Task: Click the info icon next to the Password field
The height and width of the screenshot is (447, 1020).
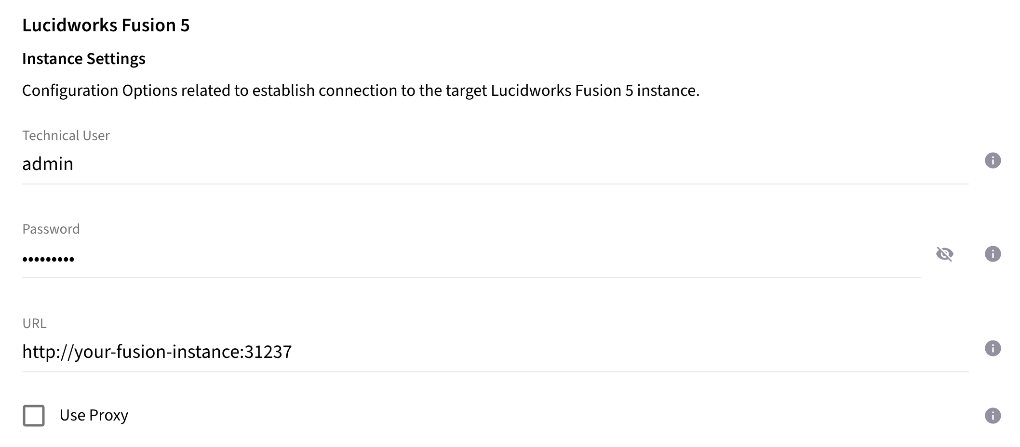Action: (x=994, y=255)
